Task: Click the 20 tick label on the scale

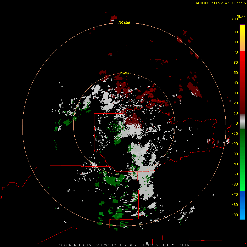Action: (236, 103)
